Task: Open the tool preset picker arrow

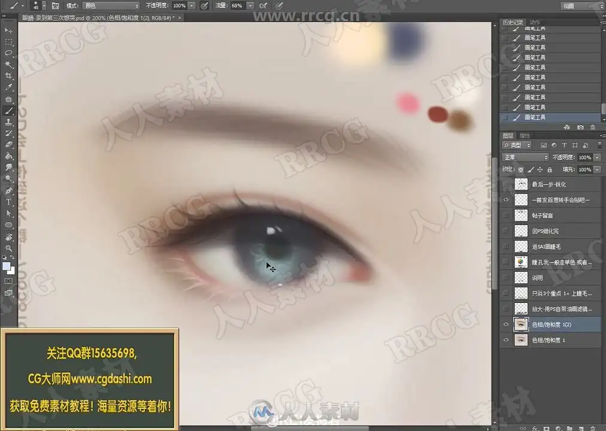Action: point(22,6)
